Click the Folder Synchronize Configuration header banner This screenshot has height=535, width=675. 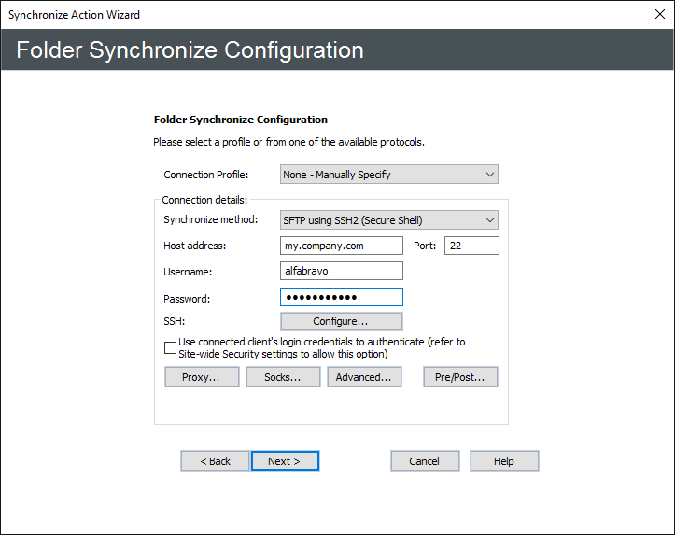(336, 50)
